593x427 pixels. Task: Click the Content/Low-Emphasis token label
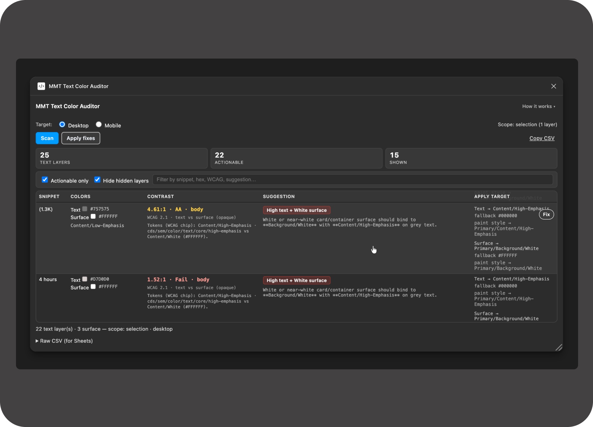[x=97, y=225]
